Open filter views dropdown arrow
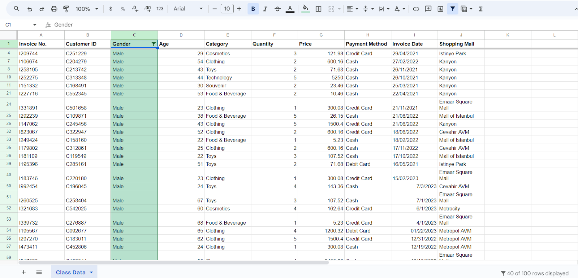The height and width of the screenshot is (278, 578). 471,9
